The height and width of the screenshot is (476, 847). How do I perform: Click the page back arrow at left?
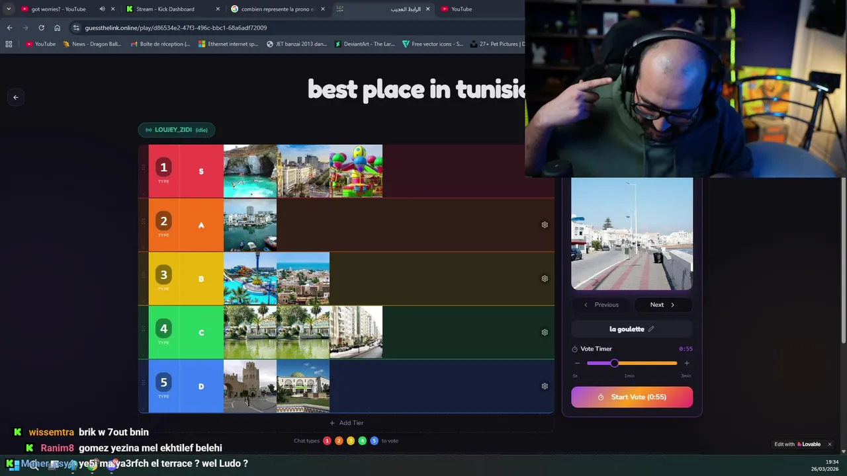pyautogui.click(x=16, y=97)
